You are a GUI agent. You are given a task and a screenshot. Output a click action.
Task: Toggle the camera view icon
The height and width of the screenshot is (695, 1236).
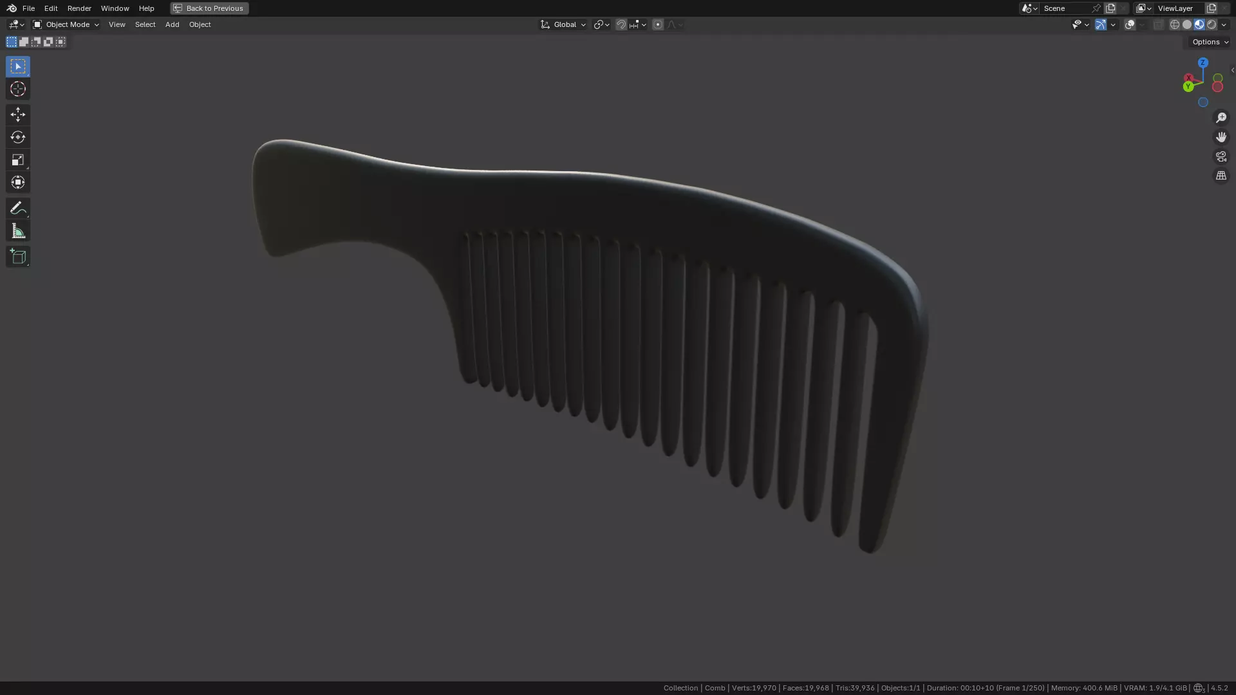1221,156
